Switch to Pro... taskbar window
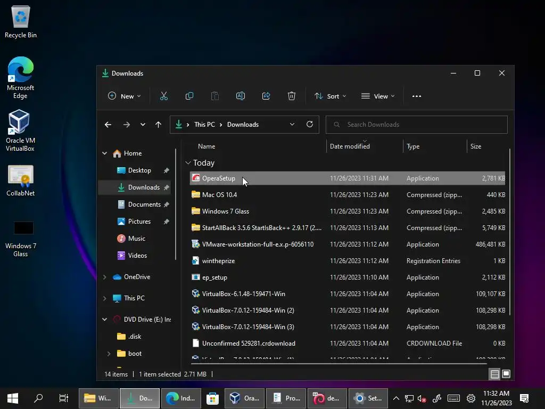The width and height of the screenshot is (545, 409). click(286, 398)
